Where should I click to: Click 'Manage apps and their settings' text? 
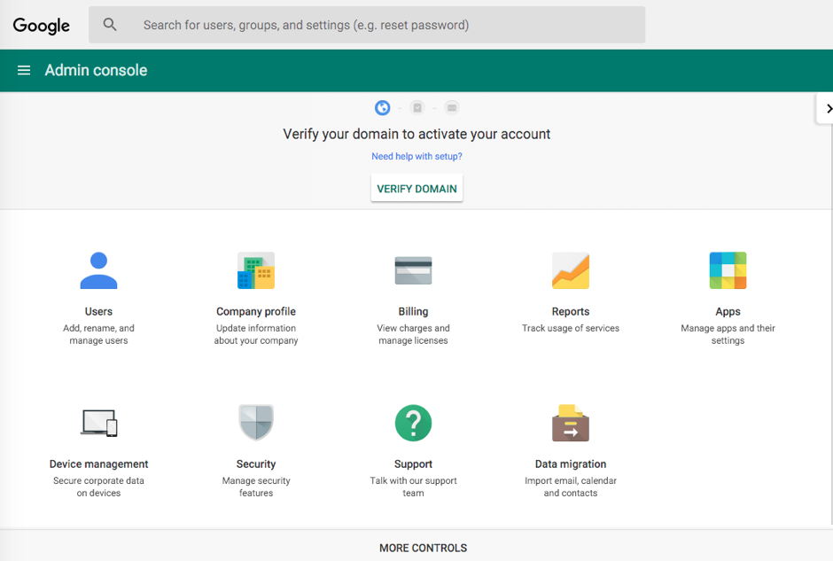[x=728, y=334]
